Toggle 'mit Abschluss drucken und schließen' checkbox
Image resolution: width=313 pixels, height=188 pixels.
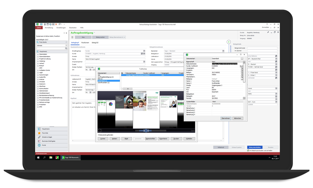248,150
